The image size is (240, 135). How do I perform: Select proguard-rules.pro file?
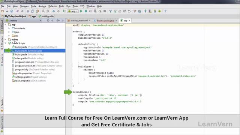click(35, 62)
